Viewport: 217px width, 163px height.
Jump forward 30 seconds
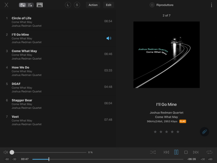pyautogui.click(x=203, y=159)
